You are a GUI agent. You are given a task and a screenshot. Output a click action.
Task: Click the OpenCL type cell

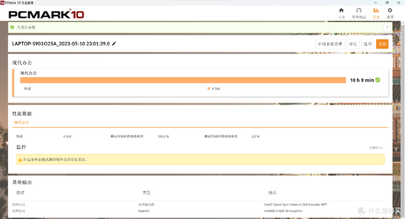tap(144, 211)
